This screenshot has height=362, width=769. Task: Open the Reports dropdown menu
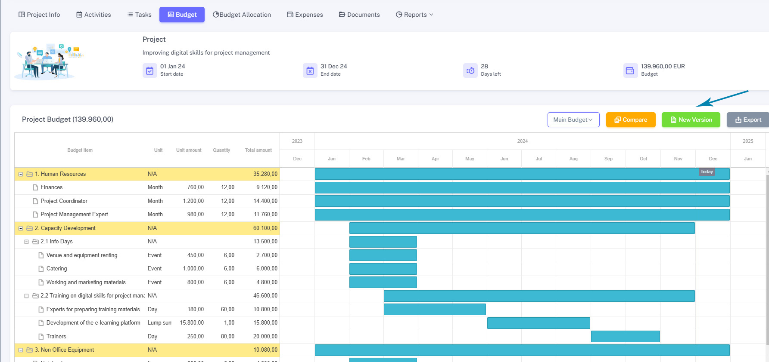click(414, 15)
